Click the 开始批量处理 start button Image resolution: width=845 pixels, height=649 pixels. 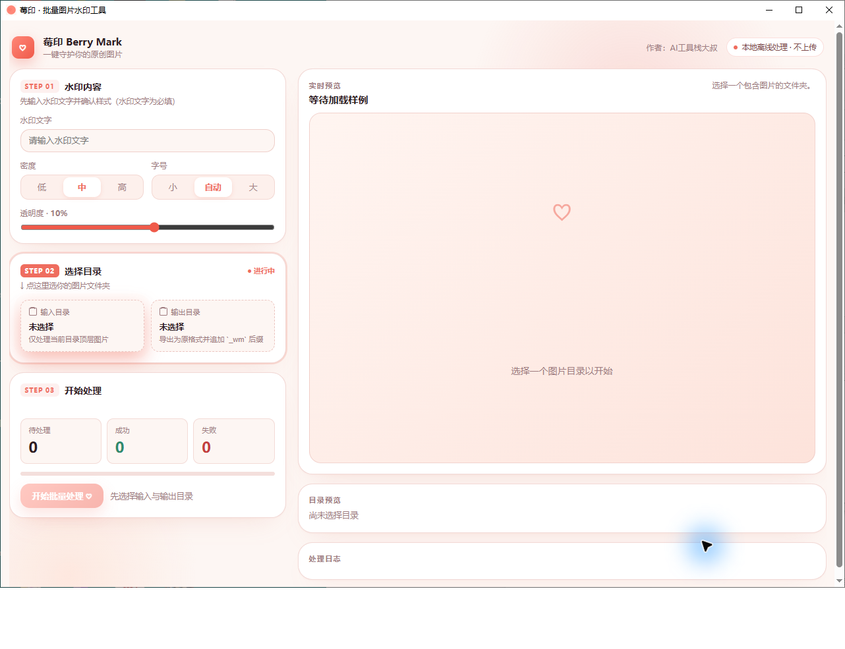[62, 496]
